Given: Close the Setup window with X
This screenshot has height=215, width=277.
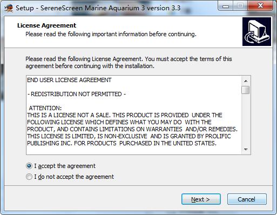Looking at the screenshot, I should 260,6.
